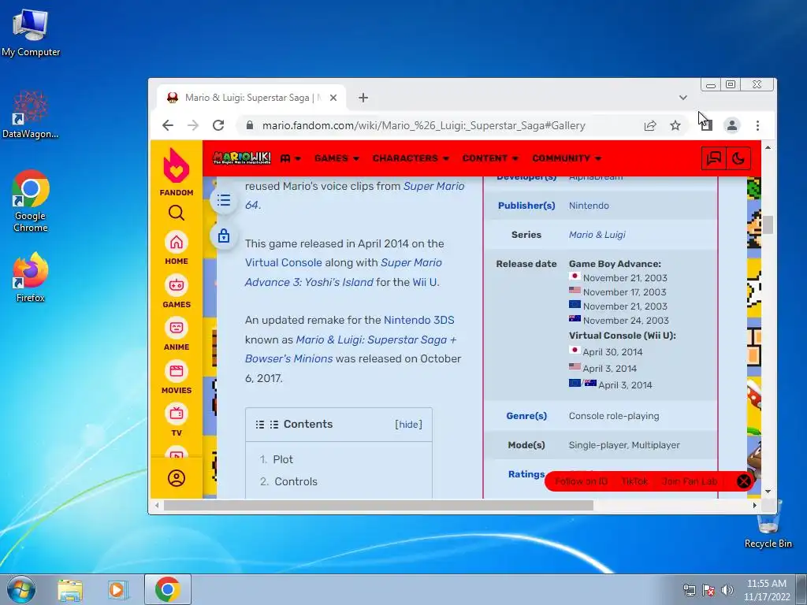
Task: Select the Recycle Bin desktop icon
Action: tap(768, 524)
